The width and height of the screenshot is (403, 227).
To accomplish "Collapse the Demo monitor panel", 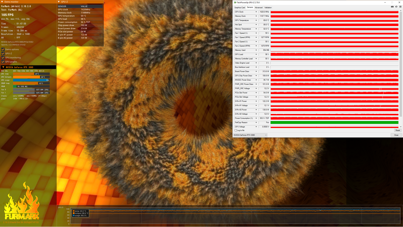I will [x=2, y=2].
